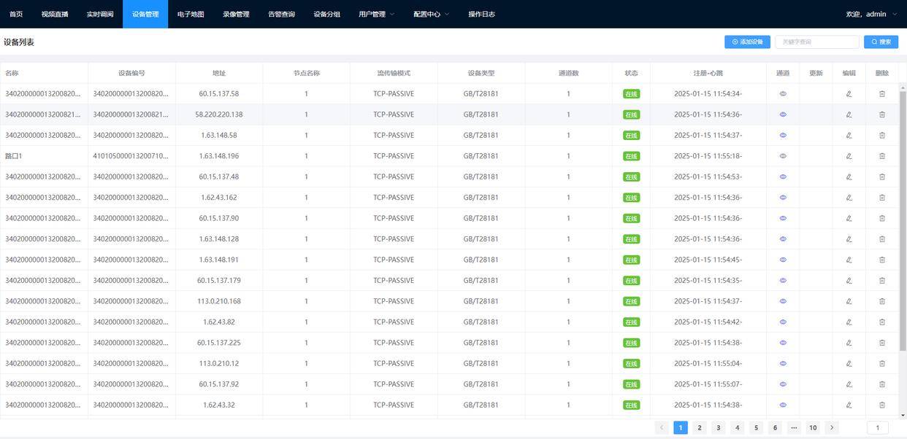
Task: Click the 添加设备 button
Action: point(747,42)
